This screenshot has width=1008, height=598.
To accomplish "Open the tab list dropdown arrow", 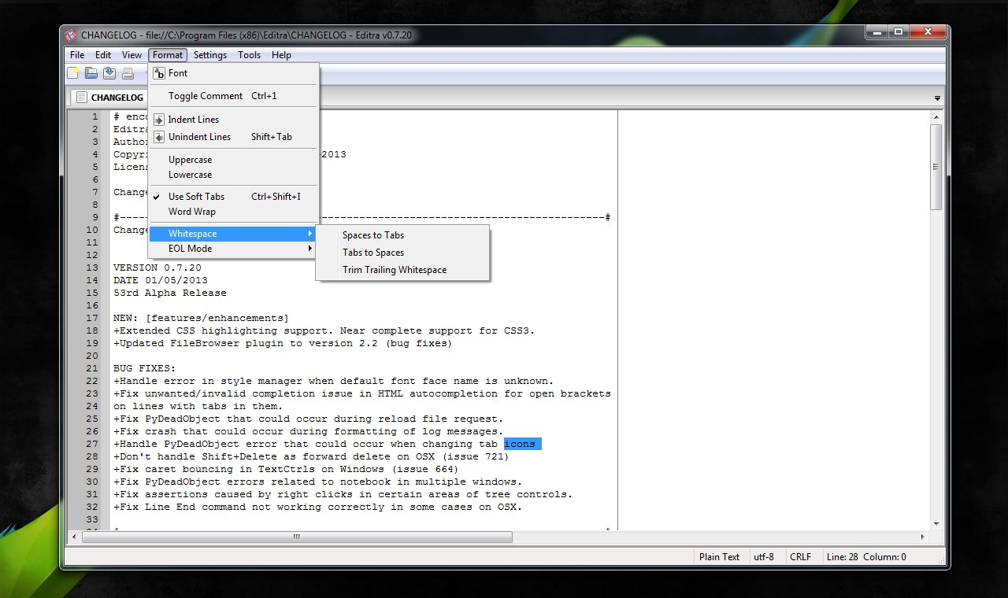I will coord(937,98).
